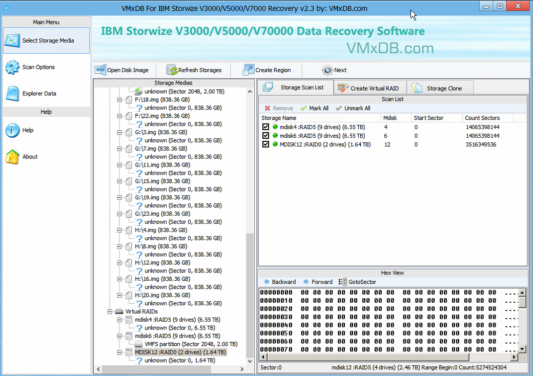Click the Start Sector column header
533x376 pixels.
pyautogui.click(x=437, y=118)
